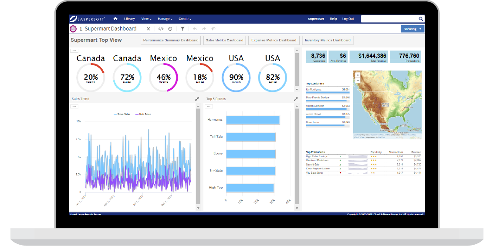Open Library from the top menu
The width and height of the screenshot is (490, 246).
(x=129, y=19)
